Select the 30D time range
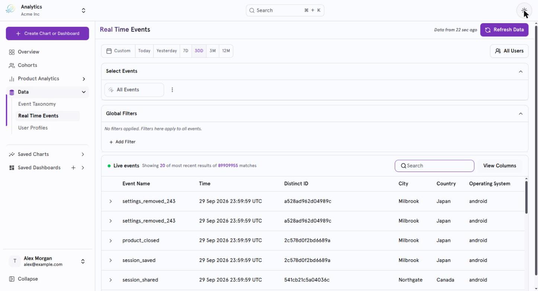Viewport: 538px width, 291px height. (x=199, y=51)
